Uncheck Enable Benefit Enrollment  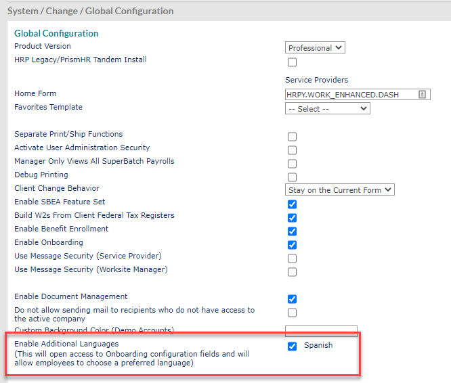(292, 231)
